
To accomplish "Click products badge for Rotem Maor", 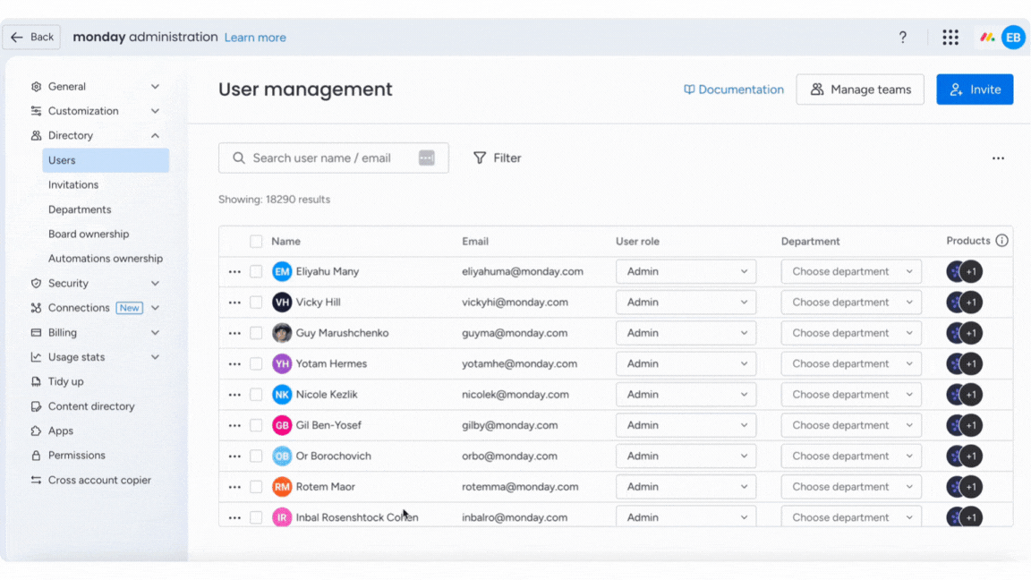I will coord(965,487).
